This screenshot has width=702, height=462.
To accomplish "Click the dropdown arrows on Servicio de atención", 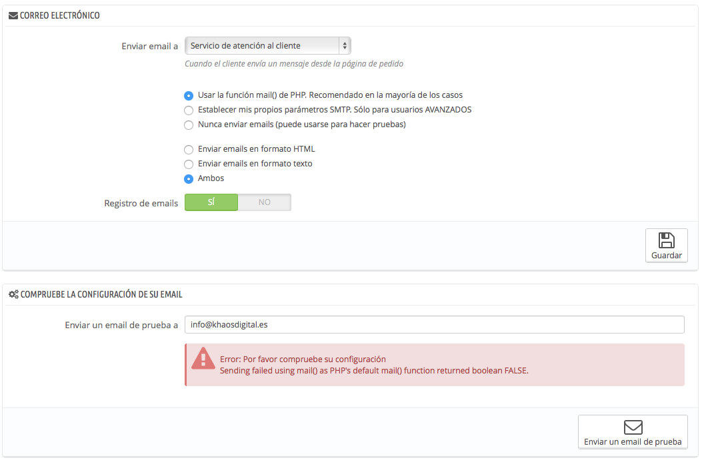I will 344,46.
